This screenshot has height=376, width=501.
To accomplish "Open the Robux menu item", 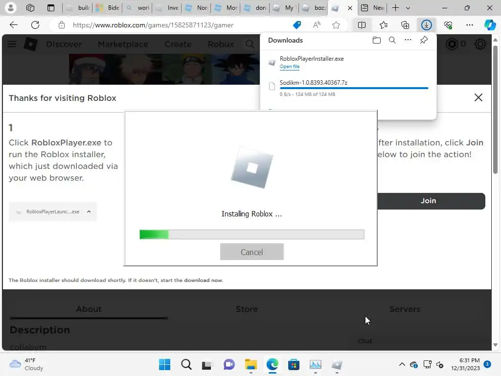I will (221, 44).
